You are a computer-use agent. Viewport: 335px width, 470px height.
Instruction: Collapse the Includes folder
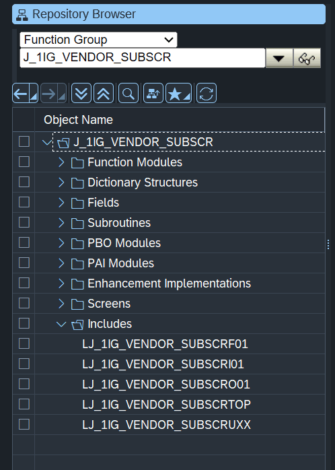pos(61,324)
